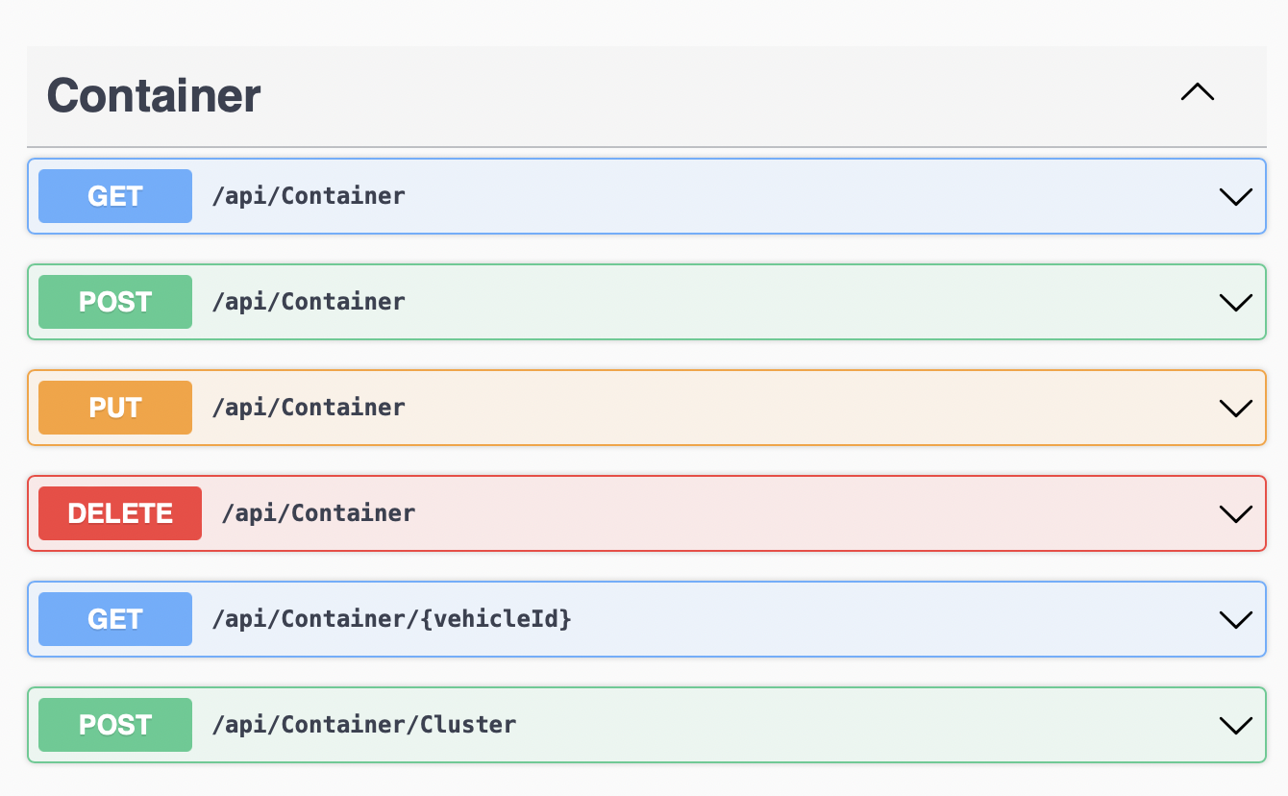1288x796 pixels.
Task: Expand the POST /api/Container/Cluster operation
Action: [1235, 724]
